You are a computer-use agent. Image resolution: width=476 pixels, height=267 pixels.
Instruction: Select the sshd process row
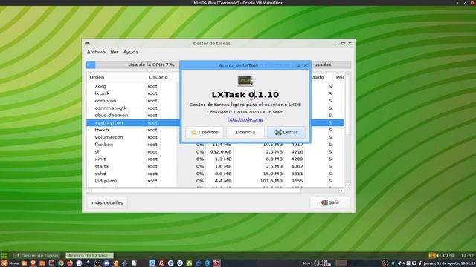(x=215, y=174)
